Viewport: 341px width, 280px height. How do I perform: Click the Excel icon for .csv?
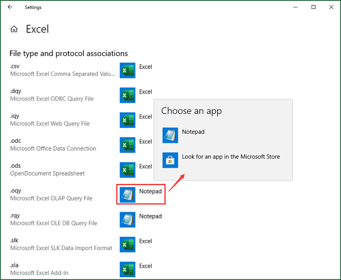click(127, 71)
